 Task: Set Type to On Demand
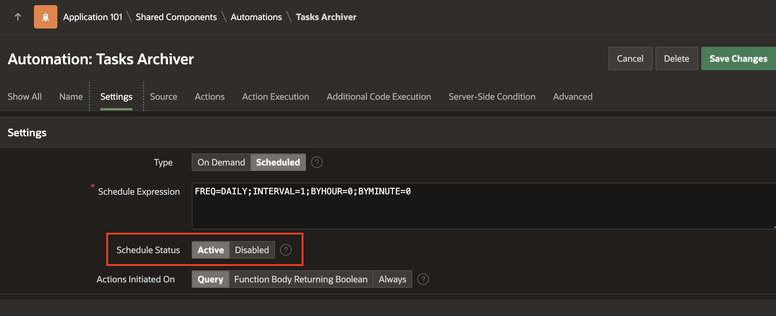tap(221, 162)
